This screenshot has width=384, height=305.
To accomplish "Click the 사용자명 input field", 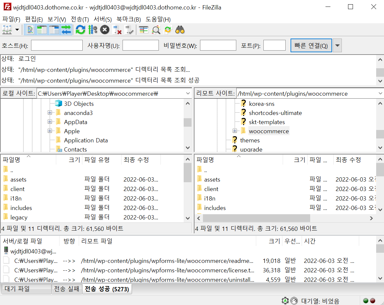I will pyautogui.click(x=141, y=45).
